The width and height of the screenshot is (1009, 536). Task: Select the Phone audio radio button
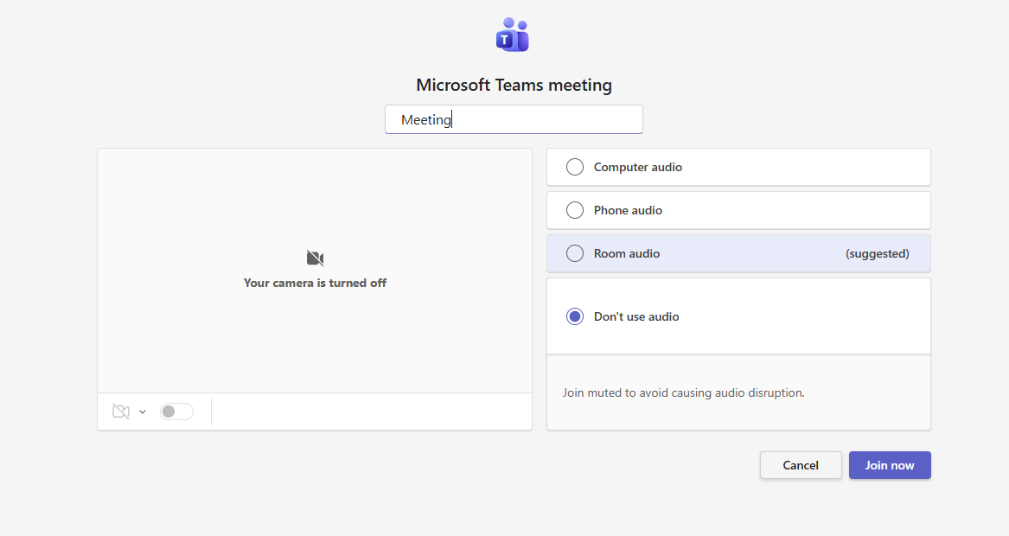coord(575,210)
